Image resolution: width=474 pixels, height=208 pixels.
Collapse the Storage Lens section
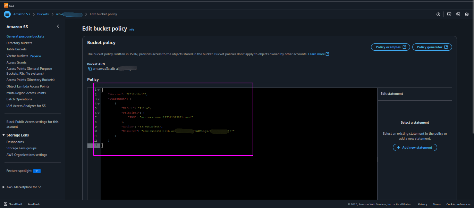click(x=4, y=135)
